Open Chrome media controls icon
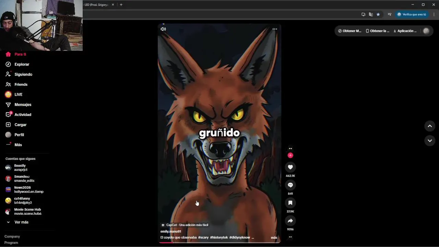439x247 pixels. (x=390, y=14)
